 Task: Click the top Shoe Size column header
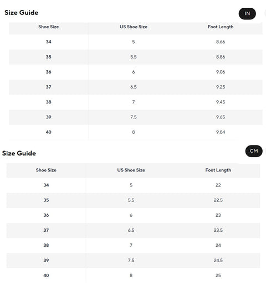[49, 27]
